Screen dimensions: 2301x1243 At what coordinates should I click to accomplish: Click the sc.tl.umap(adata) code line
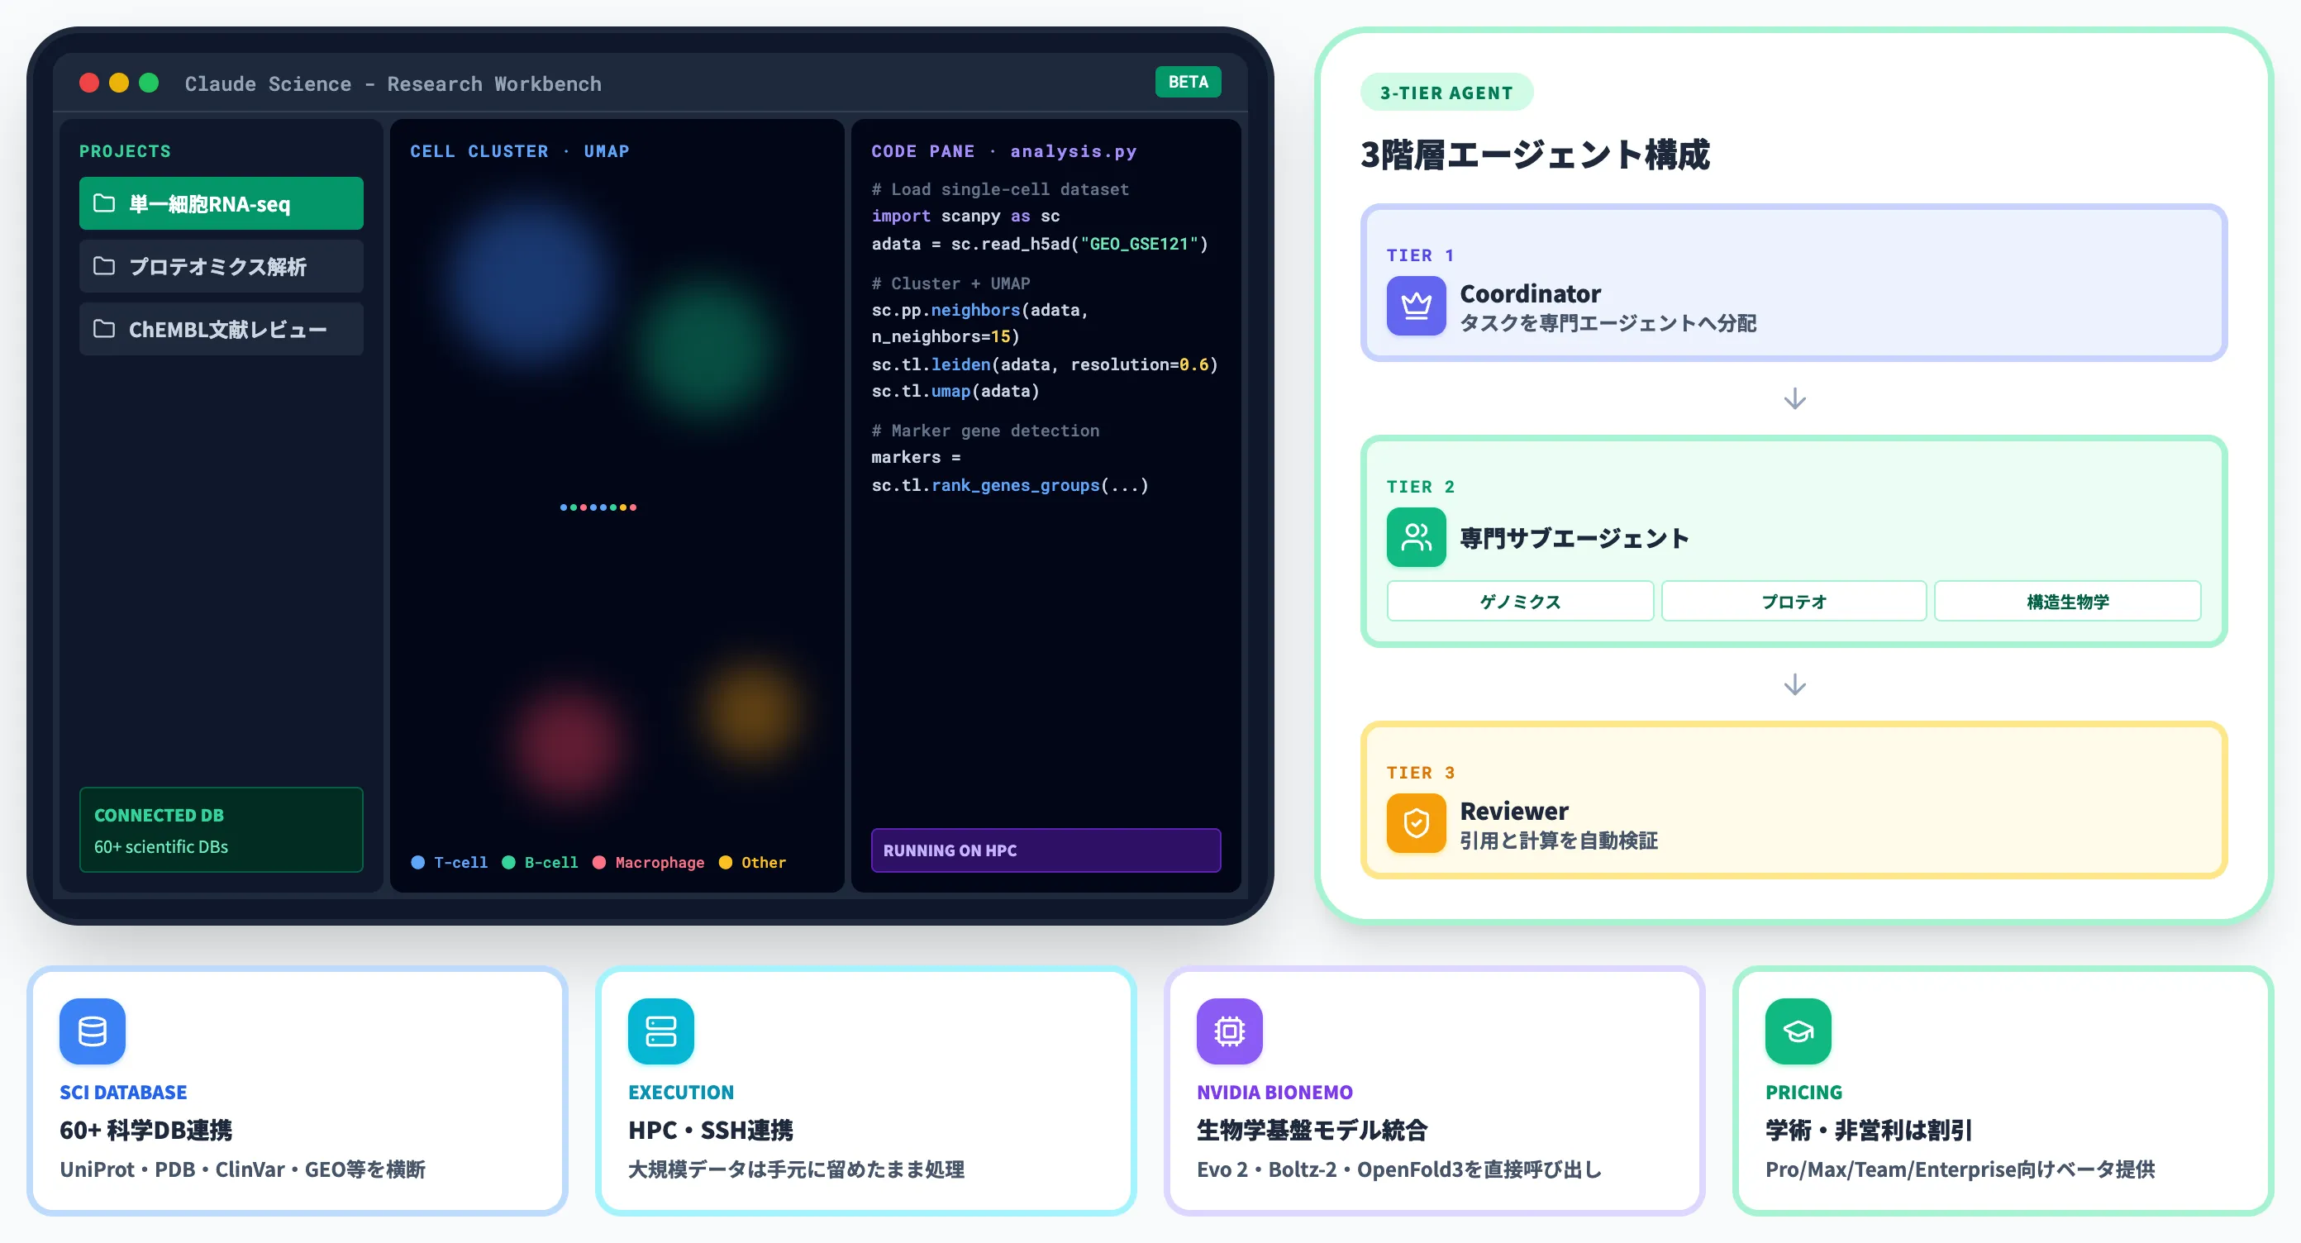click(x=955, y=391)
